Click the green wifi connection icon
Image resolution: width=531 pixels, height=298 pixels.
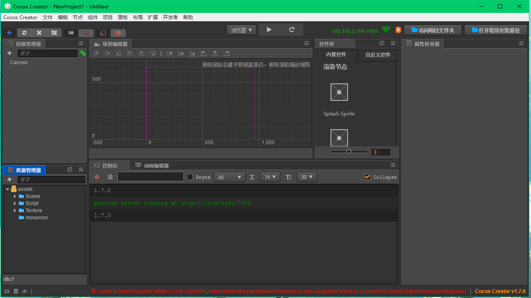pos(386,30)
